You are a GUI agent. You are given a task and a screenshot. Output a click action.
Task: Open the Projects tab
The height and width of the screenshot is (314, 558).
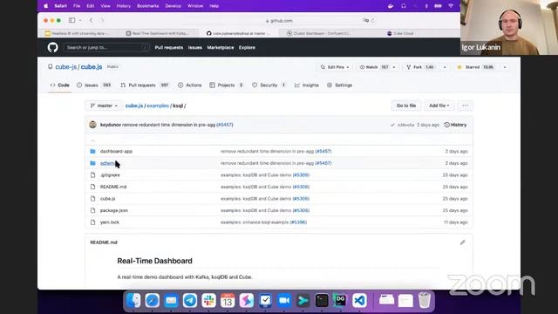[227, 85]
